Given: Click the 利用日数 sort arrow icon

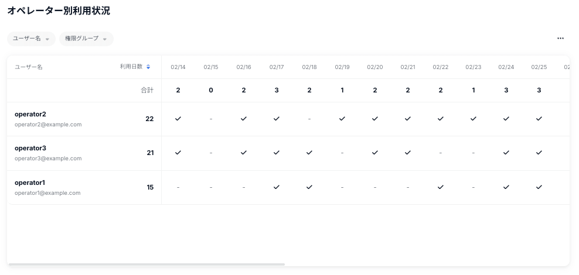Looking at the screenshot, I should 148,67.
